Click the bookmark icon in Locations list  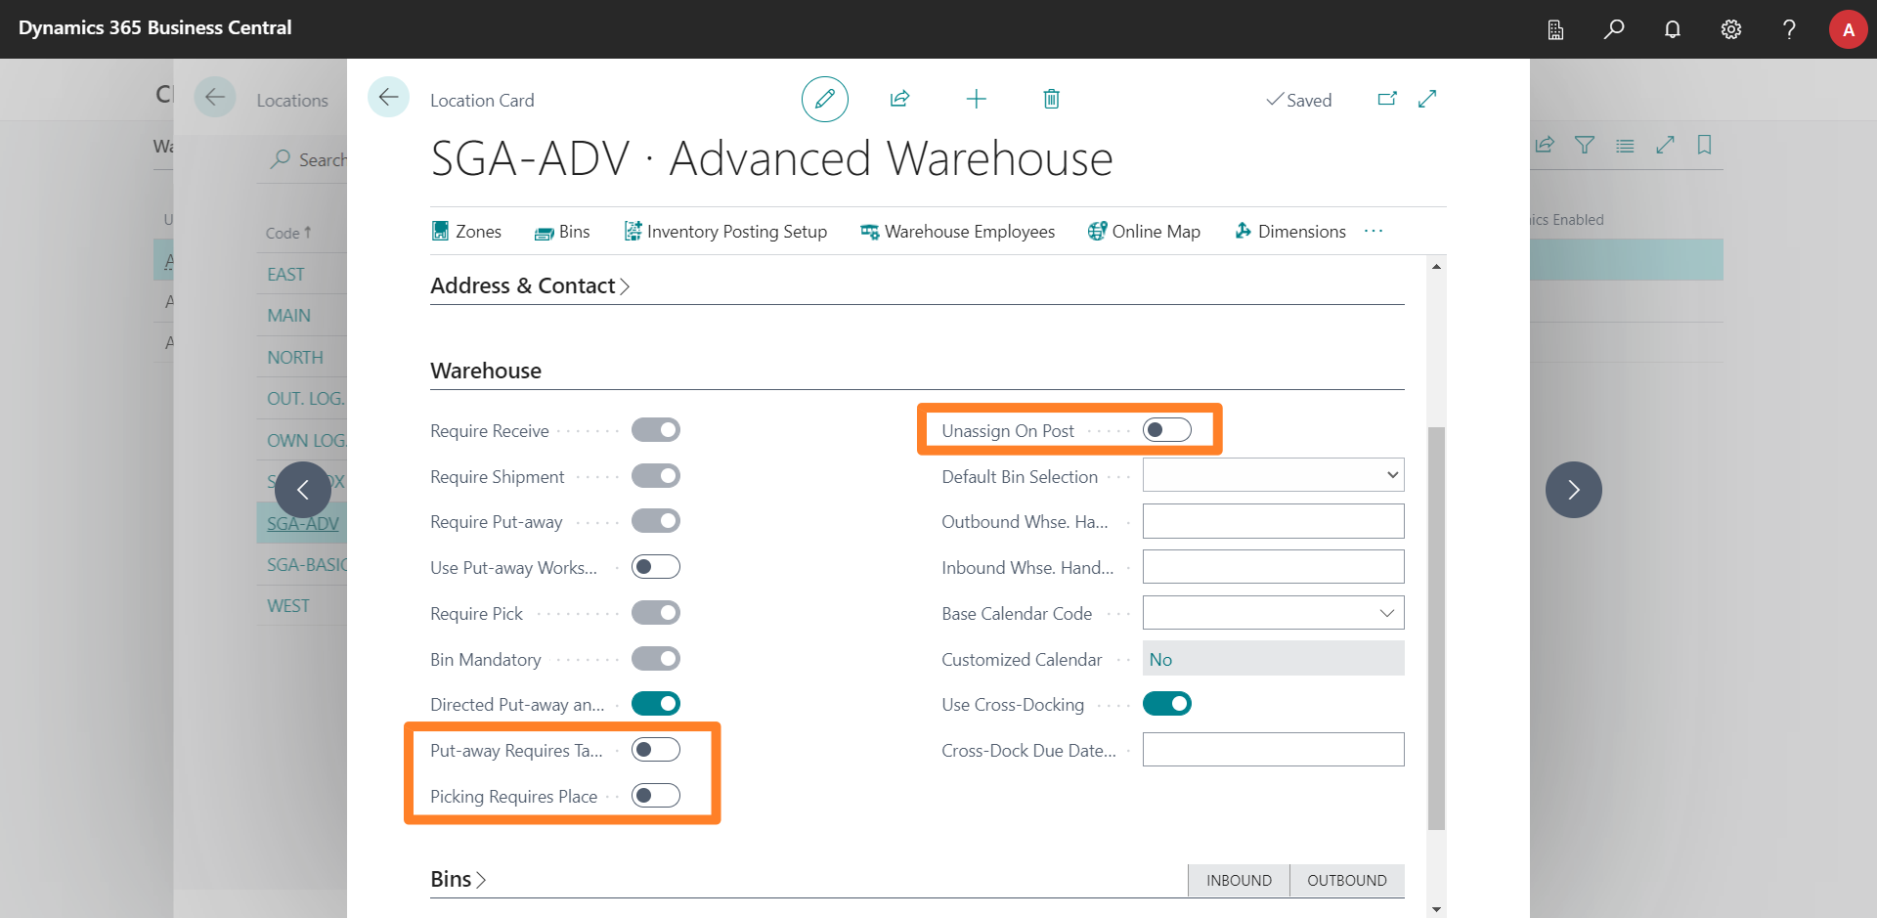point(1705,145)
